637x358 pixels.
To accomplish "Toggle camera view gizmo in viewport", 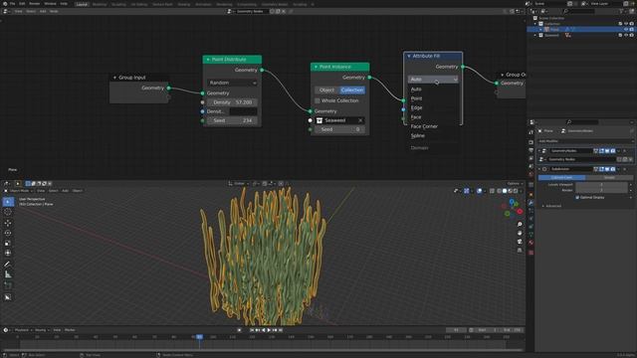I will (x=520, y=242).
